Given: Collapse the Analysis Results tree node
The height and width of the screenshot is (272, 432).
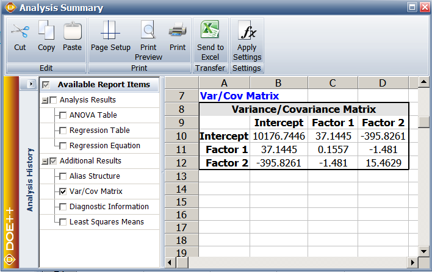Looking at the screenshot, I should pyautogui.click(x=44, y=100).
